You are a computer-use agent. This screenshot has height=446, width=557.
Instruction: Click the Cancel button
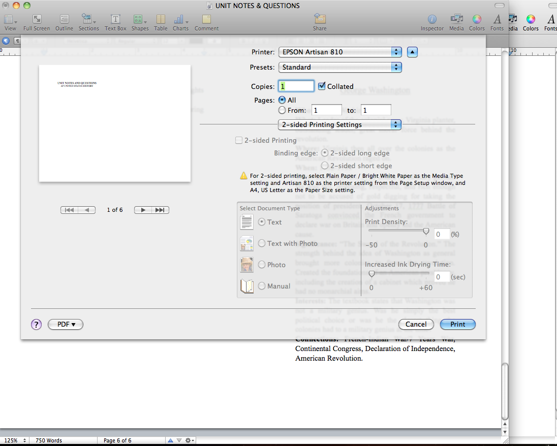(x=416, y=324)
